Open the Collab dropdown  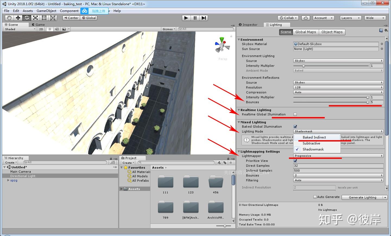click(x=288, y=18)
